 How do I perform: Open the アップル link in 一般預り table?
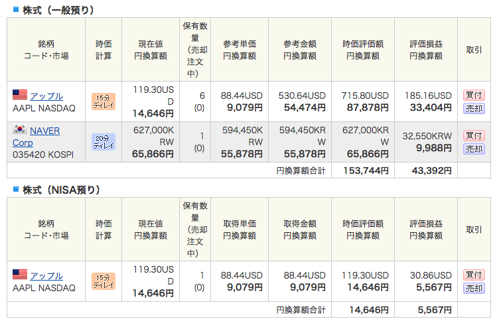(46, 96)
